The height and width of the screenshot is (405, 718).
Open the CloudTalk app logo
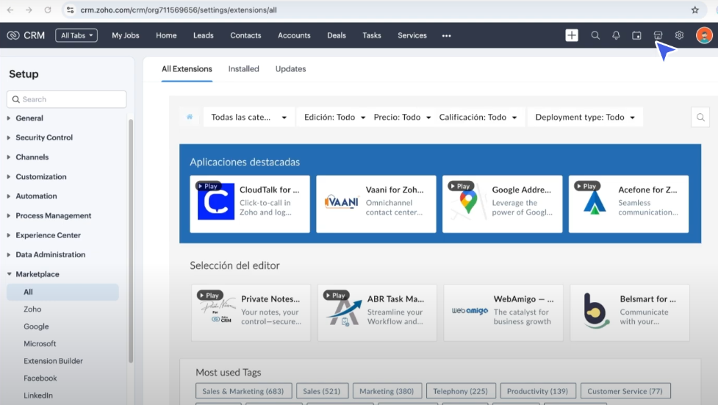pyautogui.click(x=215, y=201)
